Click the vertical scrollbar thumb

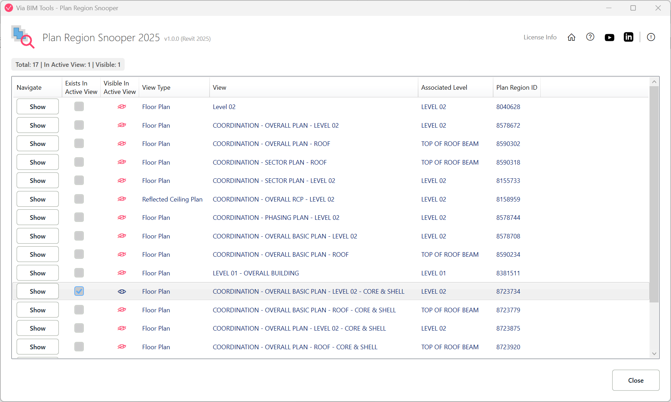pos(654,194)
